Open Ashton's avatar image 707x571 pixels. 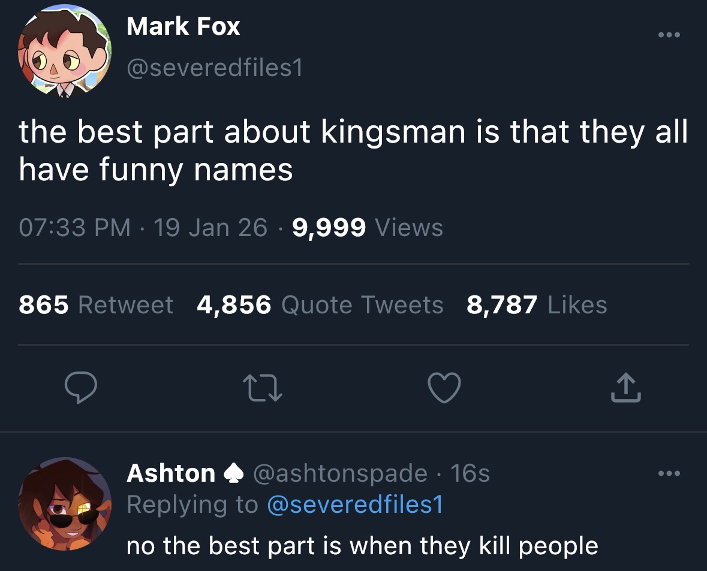click(65, 504)
